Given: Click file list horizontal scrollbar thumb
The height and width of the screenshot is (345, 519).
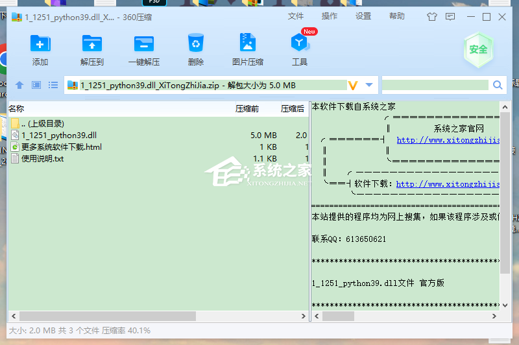Looking at the screenshot, I should (x=108, y=316).
